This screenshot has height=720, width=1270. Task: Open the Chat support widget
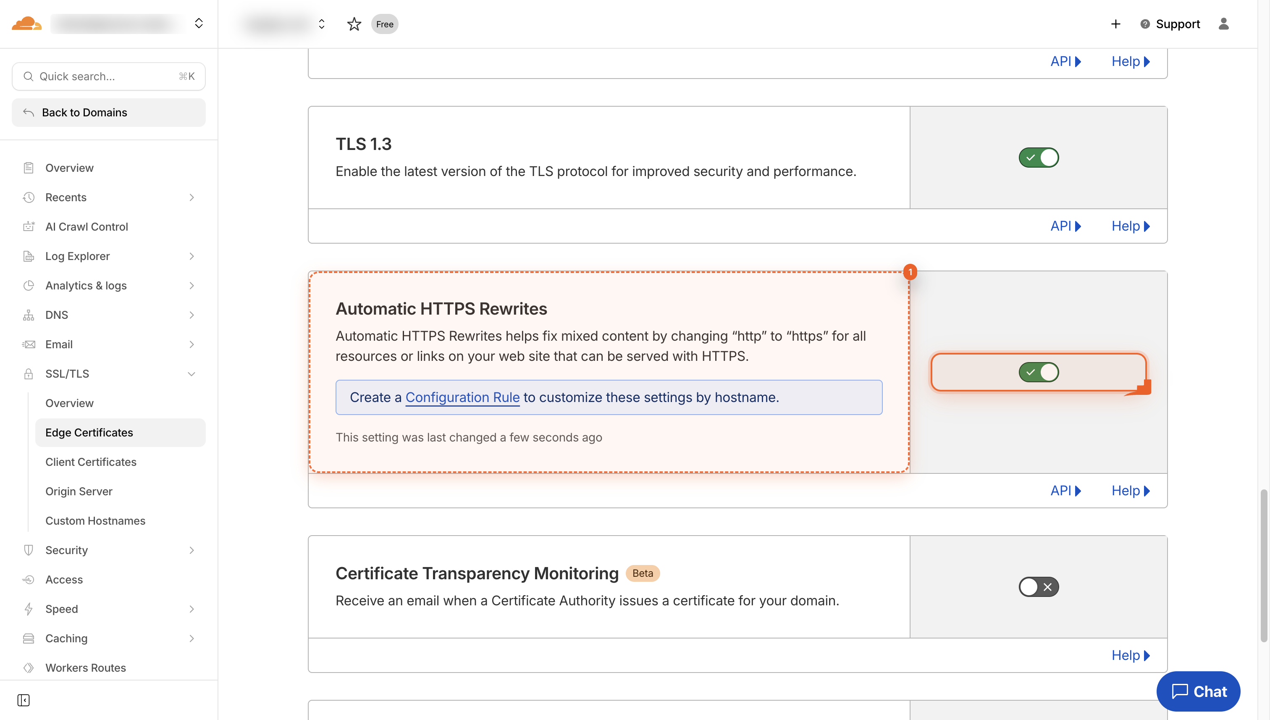tap(1198, 691)
